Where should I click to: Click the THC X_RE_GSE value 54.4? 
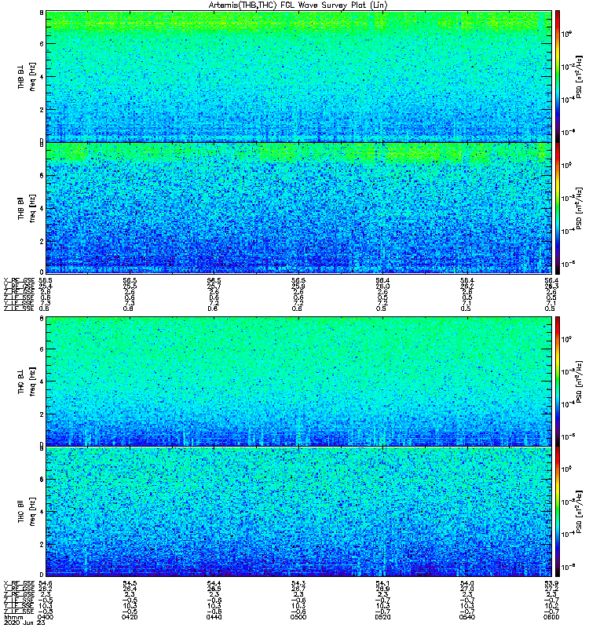[x=214, y=583]
